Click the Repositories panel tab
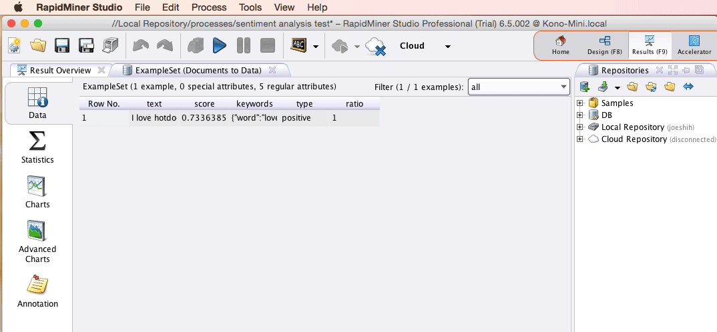717x332 pixels. point(619,70)
